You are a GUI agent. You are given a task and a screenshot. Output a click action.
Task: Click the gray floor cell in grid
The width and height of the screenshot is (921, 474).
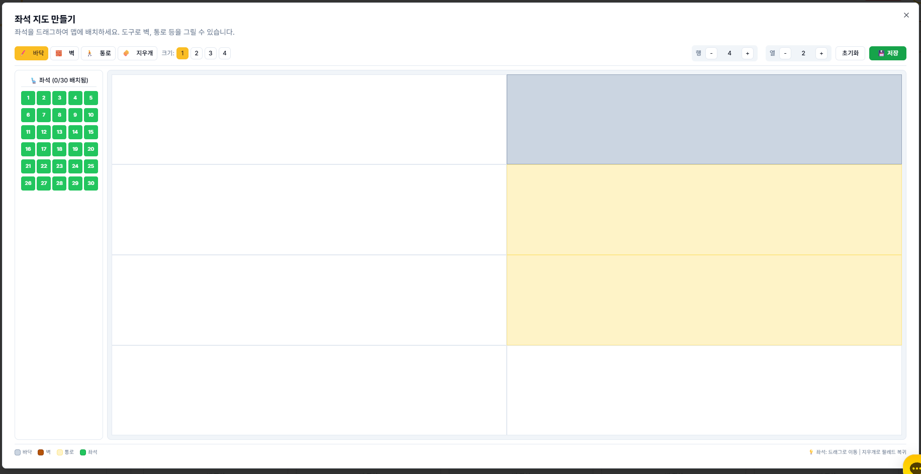click(x=704, y=120)
